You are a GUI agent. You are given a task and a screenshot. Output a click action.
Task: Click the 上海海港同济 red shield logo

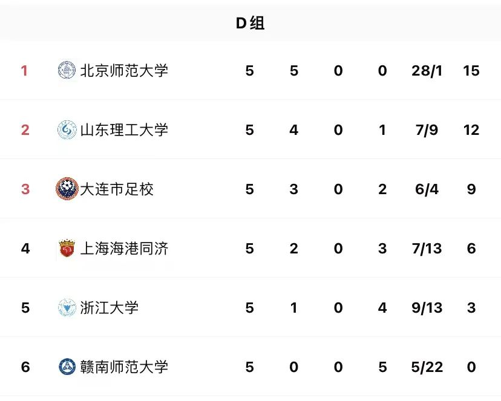[x=67, y=248]
